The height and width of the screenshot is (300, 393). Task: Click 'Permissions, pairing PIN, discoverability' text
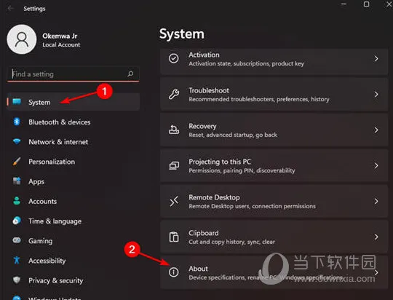242,170
